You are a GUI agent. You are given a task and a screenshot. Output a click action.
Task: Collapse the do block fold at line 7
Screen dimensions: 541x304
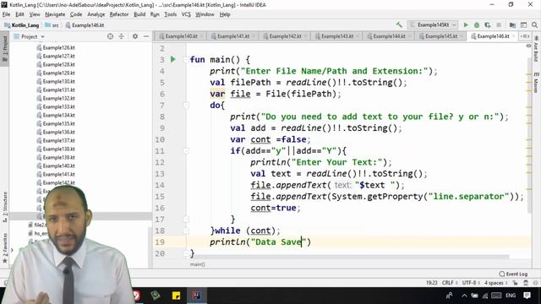pos(186,105)
